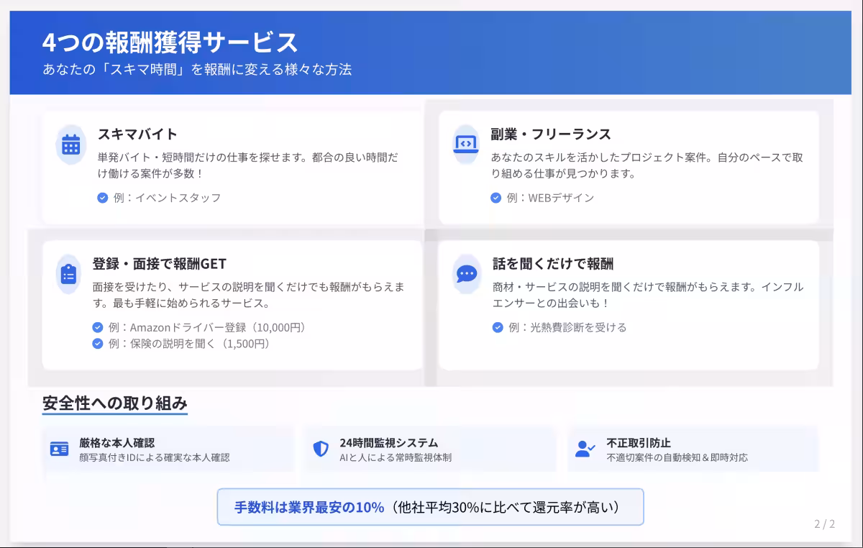Select the laptop code icon for 副業・フリーランス
This screenshot has width=863, height=548.
pos(466,145)
